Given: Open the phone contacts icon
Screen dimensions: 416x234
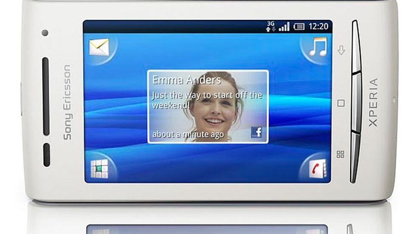Looking at the screenshot, I should 318,168.
